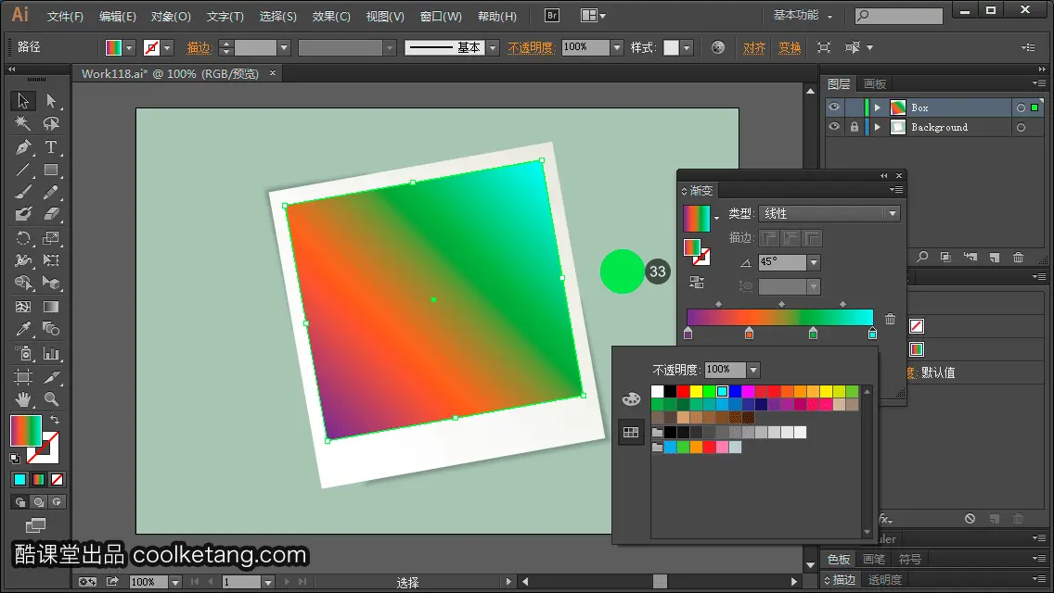Select the Rotate tool

point(23,238)
